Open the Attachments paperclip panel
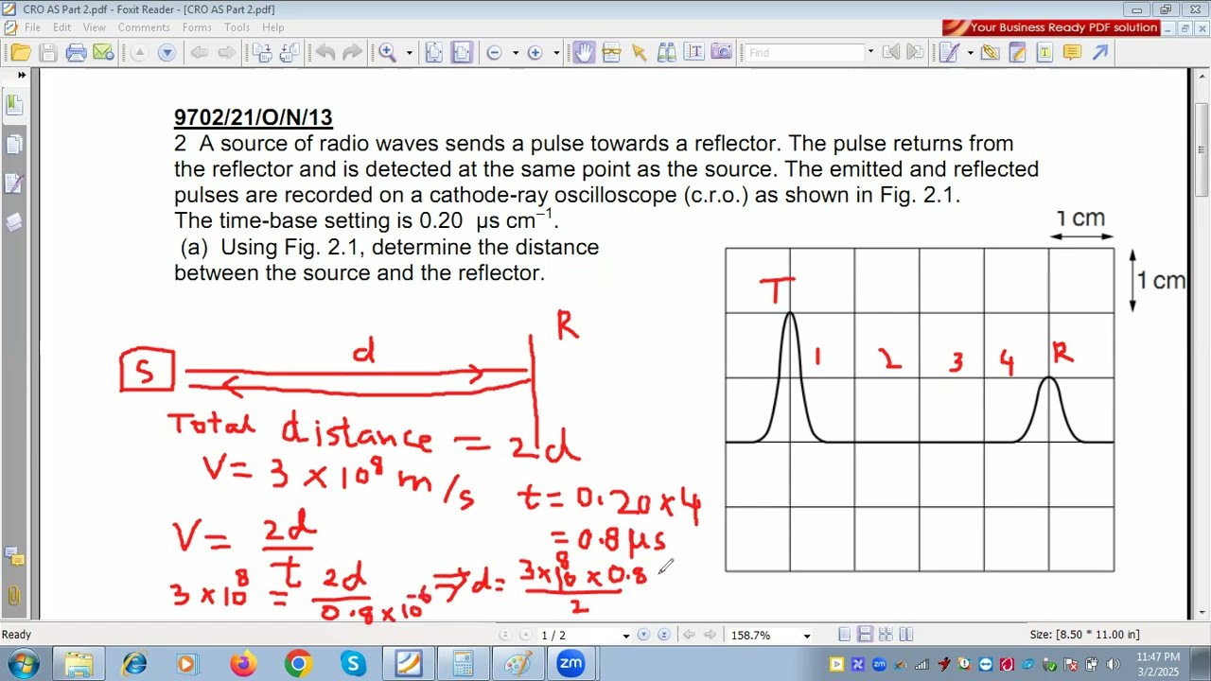Image resolution: width=1211 pixels, height=681 pixels. pyautogui.click(x=14, y=595)
